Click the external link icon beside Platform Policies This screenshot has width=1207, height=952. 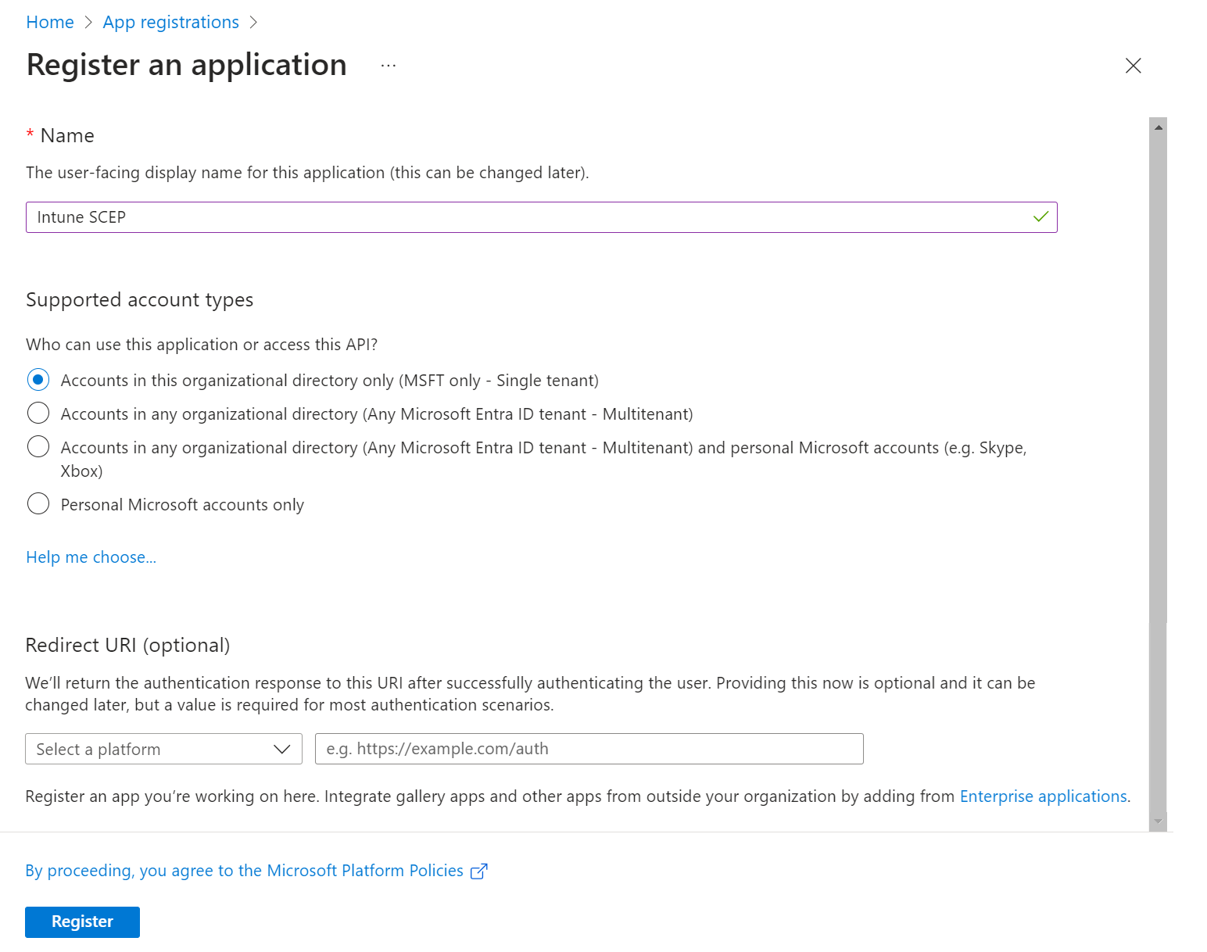[479, 871]
